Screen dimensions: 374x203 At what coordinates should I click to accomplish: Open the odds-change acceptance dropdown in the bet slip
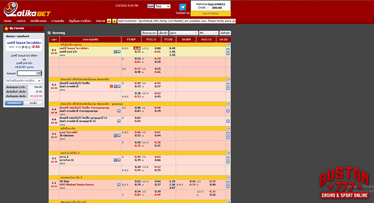tap(24, 81)
